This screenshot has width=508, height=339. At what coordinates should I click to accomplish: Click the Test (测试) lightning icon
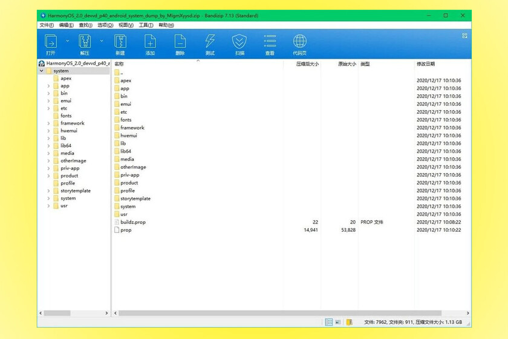210,42
